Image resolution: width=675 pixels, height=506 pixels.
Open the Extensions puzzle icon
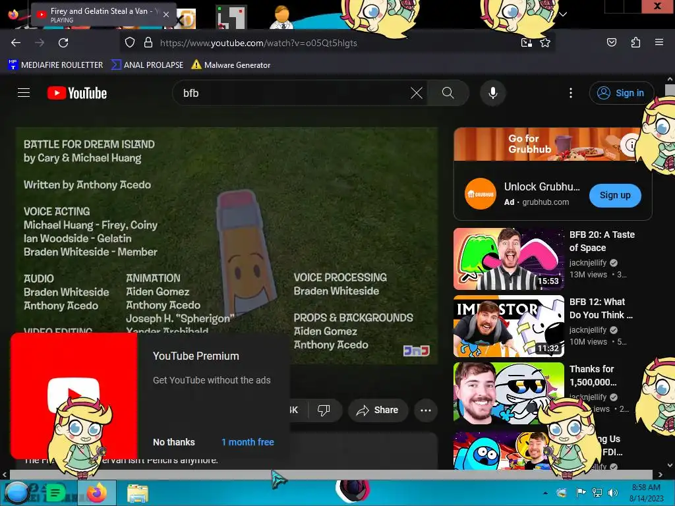pos(635,42)
